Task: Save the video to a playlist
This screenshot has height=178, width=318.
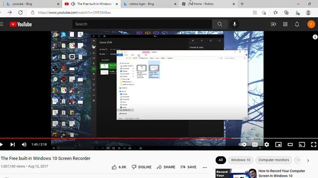Action: [x=188, y=167]
